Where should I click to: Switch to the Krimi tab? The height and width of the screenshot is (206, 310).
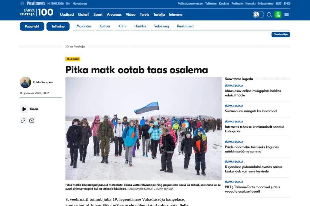(122, 26)
